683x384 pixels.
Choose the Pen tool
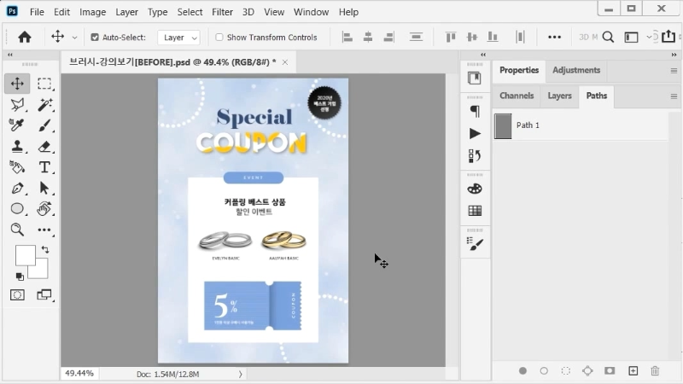point(17,188)
